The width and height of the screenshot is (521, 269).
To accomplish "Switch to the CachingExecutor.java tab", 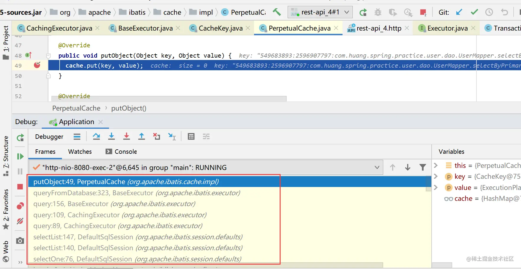I will 59,28.
